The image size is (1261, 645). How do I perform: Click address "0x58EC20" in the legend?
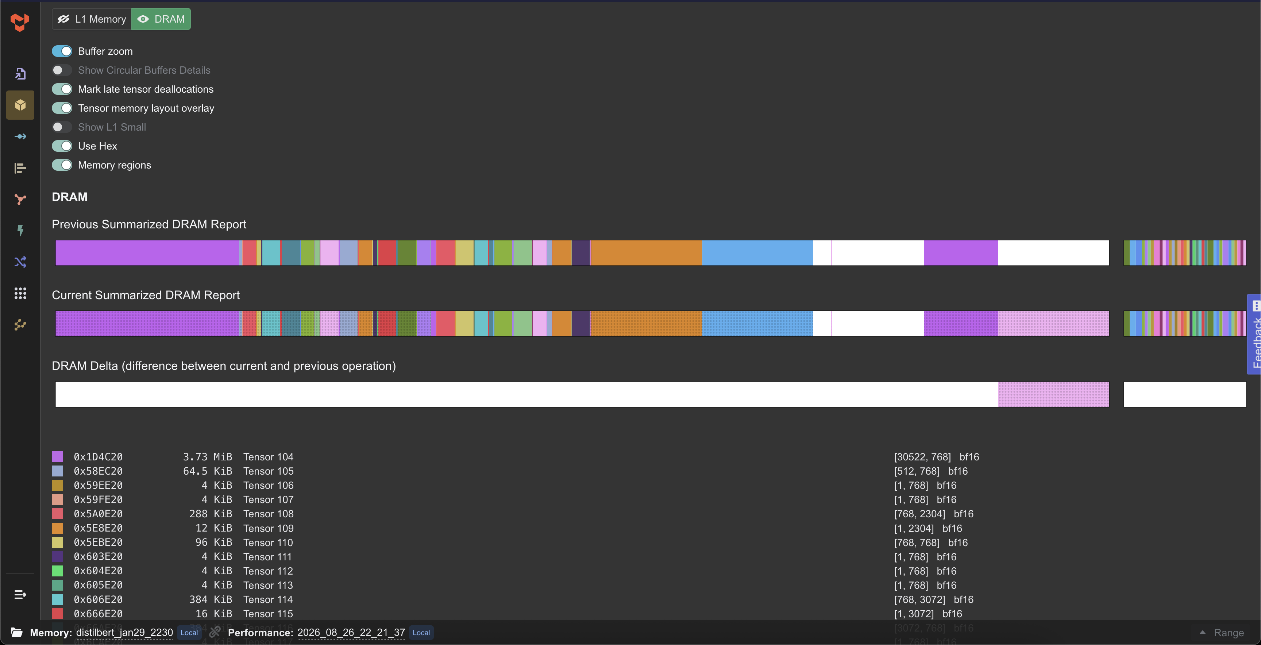coord(99,471)
